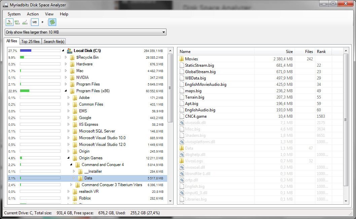The height and width of the screenshot is (219, 356).
Task: Switch to the Search file(s) tab
Action: tap(54, 41)
